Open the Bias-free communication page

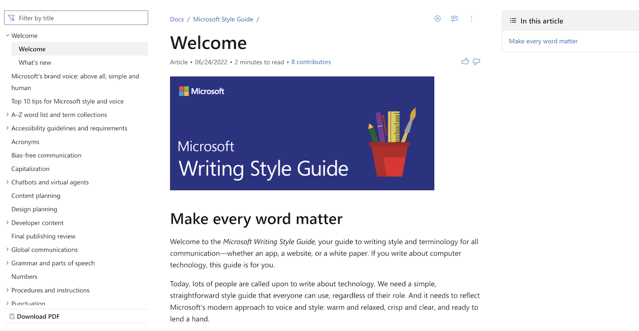[46, 155]
